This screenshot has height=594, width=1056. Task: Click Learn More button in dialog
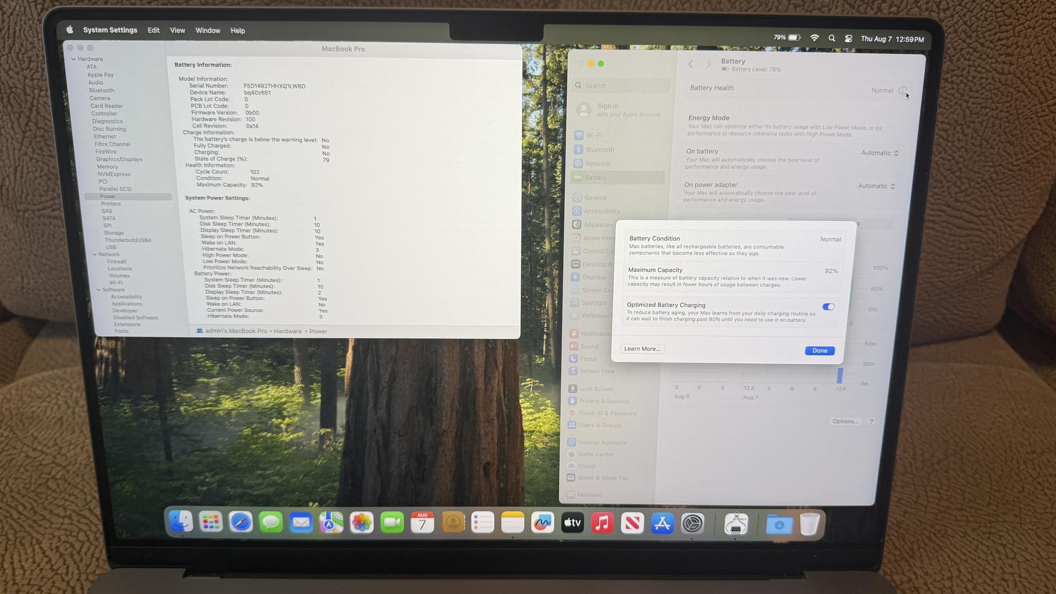[642, 349]
